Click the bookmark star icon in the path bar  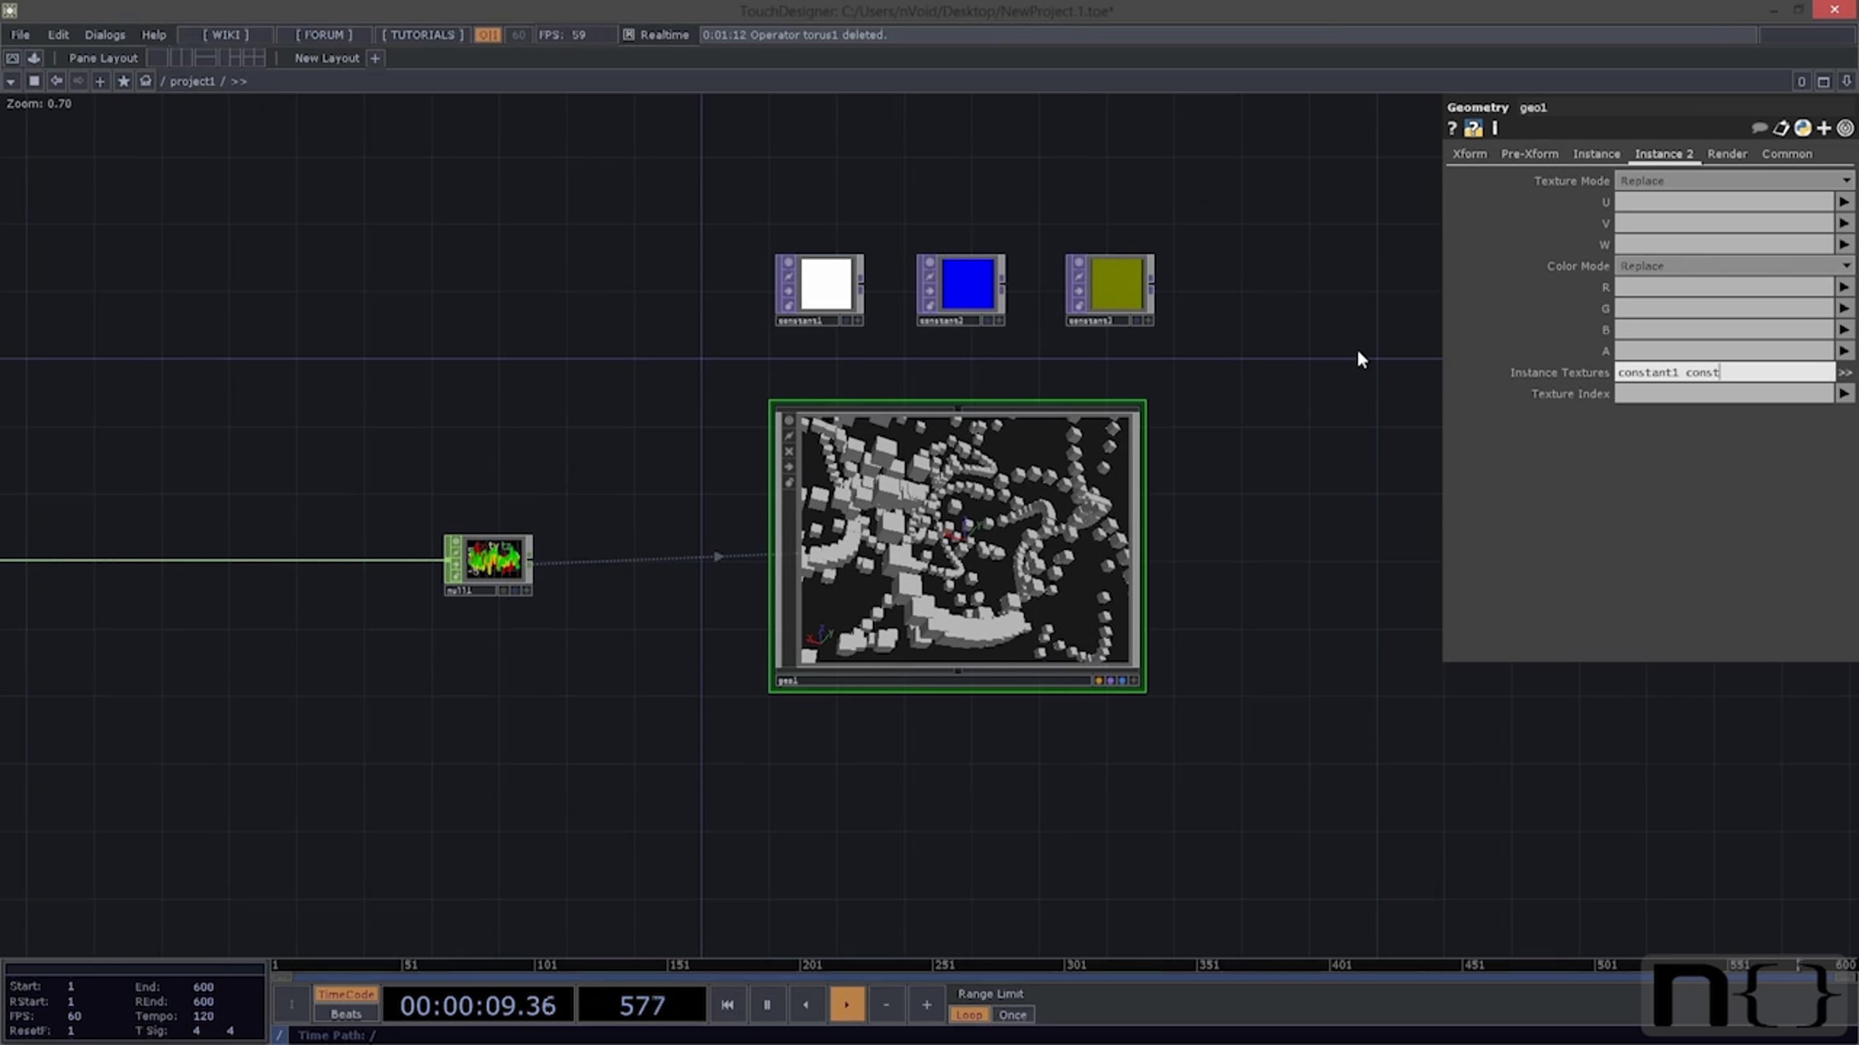pos(123,81)
